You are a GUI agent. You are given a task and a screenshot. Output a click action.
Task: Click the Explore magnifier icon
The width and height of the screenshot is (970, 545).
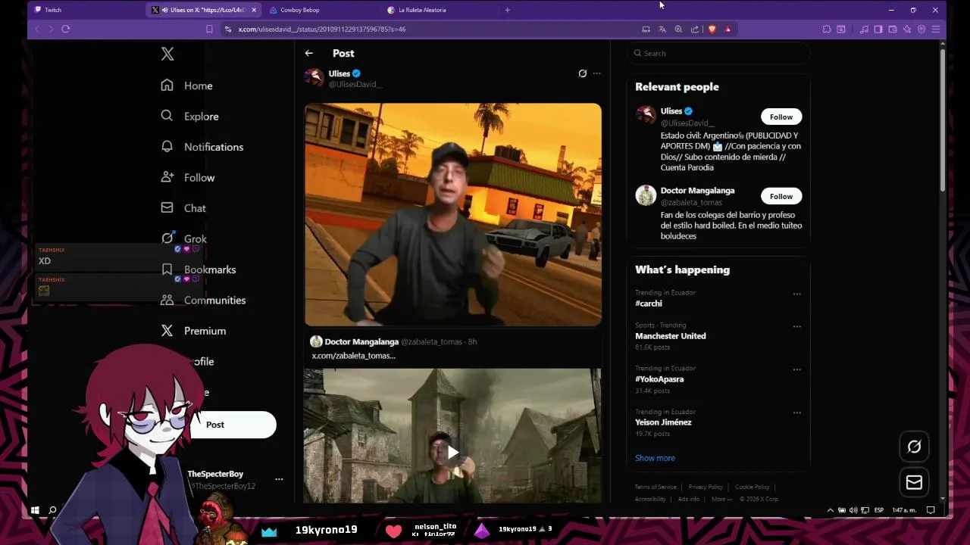pos(167,116)
